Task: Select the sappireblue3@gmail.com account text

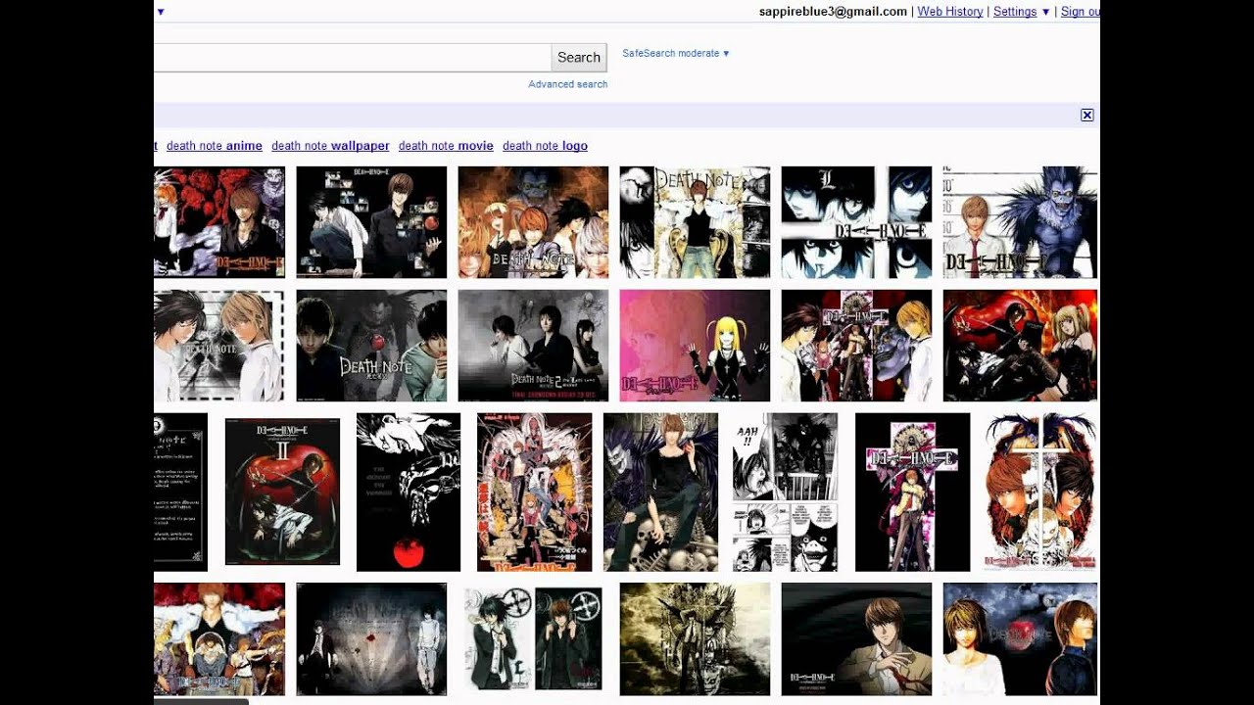Action: pos(833,12)
